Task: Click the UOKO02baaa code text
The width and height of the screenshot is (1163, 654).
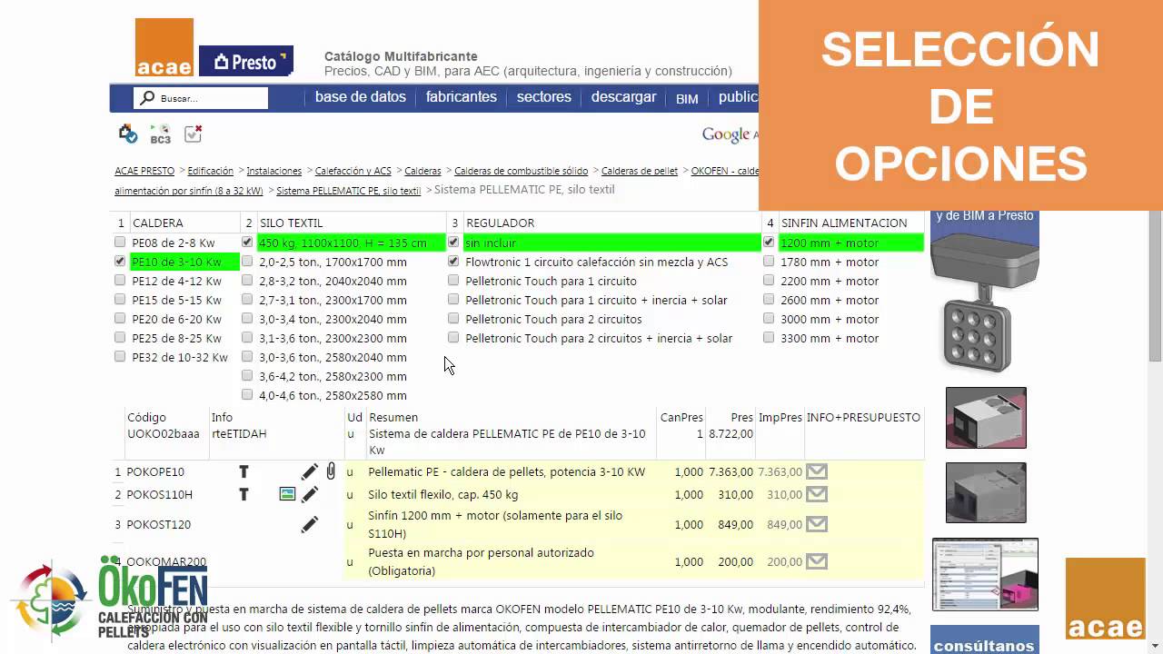Action: pyautogui.click(x=164, y=434)
